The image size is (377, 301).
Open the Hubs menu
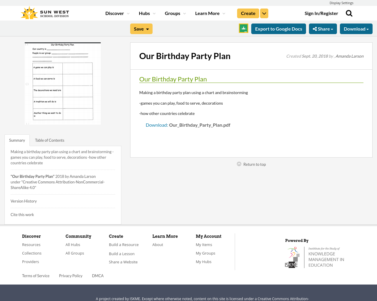[147, 13]
